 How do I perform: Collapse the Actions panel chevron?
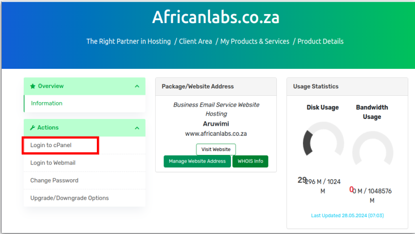click(137, 128)
